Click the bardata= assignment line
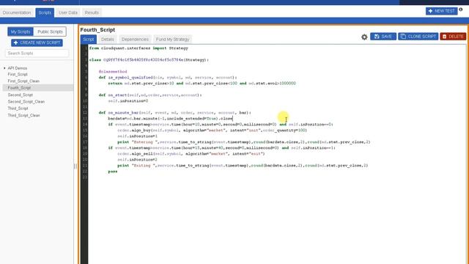 point(170,119)
